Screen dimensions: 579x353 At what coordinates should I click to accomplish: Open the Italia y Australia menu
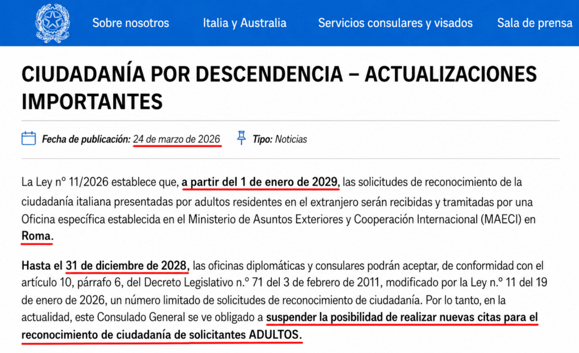tap(244, 23)
